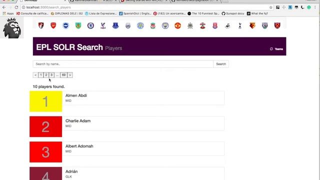Select the Manchester City crest
320x180 pixels.
(165, 25)
